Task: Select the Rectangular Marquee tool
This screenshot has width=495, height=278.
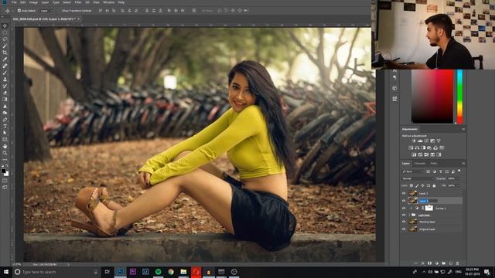Action: [5, 32]
